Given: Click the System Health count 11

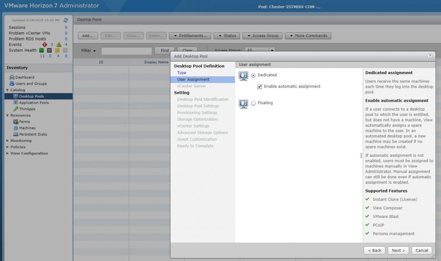Looking at the screenshot, I should 42,56.
